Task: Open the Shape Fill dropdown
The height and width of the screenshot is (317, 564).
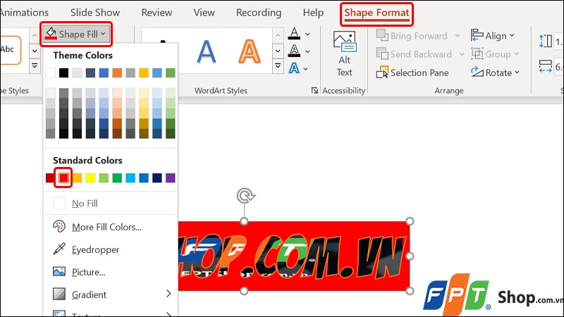Action: coord(76,34)
